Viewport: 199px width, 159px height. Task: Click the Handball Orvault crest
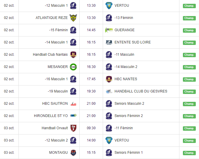[73, 128]
